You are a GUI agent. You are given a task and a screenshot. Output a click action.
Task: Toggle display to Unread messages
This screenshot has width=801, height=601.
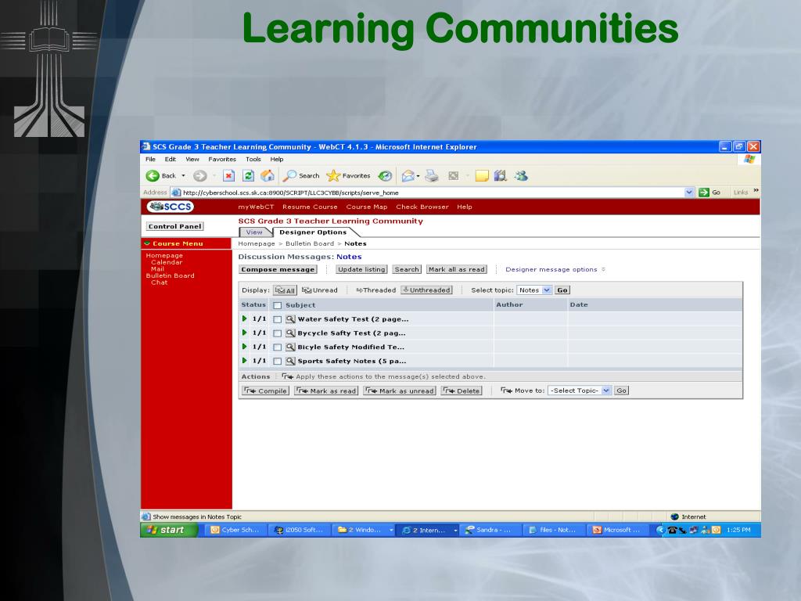tap(320, 290)
